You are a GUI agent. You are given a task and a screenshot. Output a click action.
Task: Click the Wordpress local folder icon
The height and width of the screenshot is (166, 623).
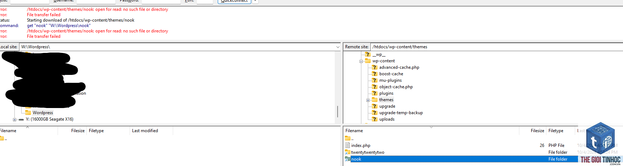(28, 113)
